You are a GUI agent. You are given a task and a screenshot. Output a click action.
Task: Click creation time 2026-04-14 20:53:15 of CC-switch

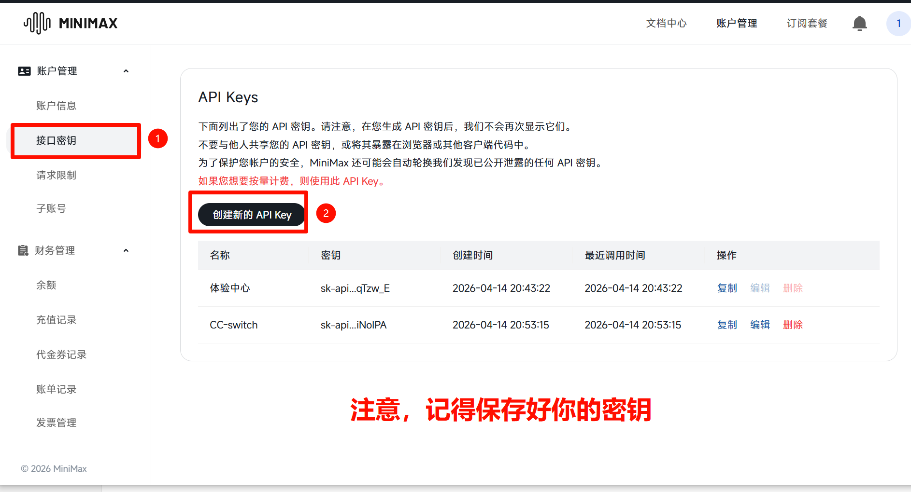tap(501, 325)
